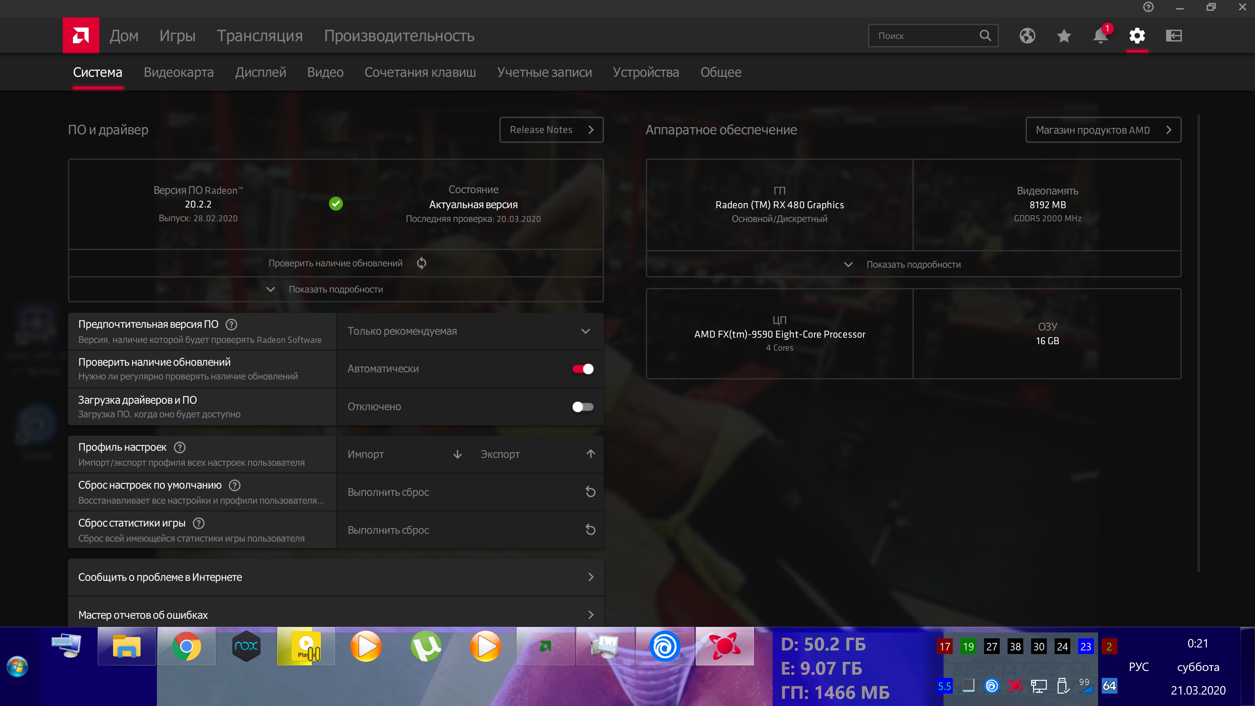Expand software Показать подробности section
Screen dimensions: 1255x706
[x=335, y=289]
